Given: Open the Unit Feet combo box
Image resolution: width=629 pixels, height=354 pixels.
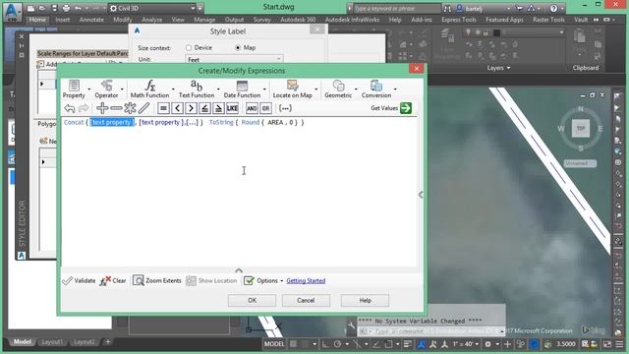Looking at the screenshot, I should click(x=234, y=59).
